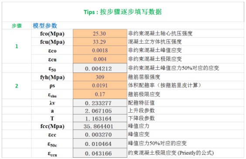The image size is (246, 159).
Task: Click the fcu(Mpa) label cell
Action: coord(52,42)
